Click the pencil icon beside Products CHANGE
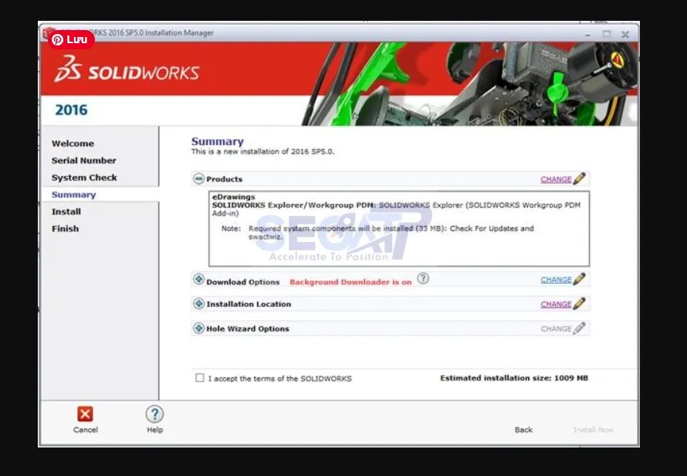The height and width of the screenshot is (476, 687). (x=576, y=178)
